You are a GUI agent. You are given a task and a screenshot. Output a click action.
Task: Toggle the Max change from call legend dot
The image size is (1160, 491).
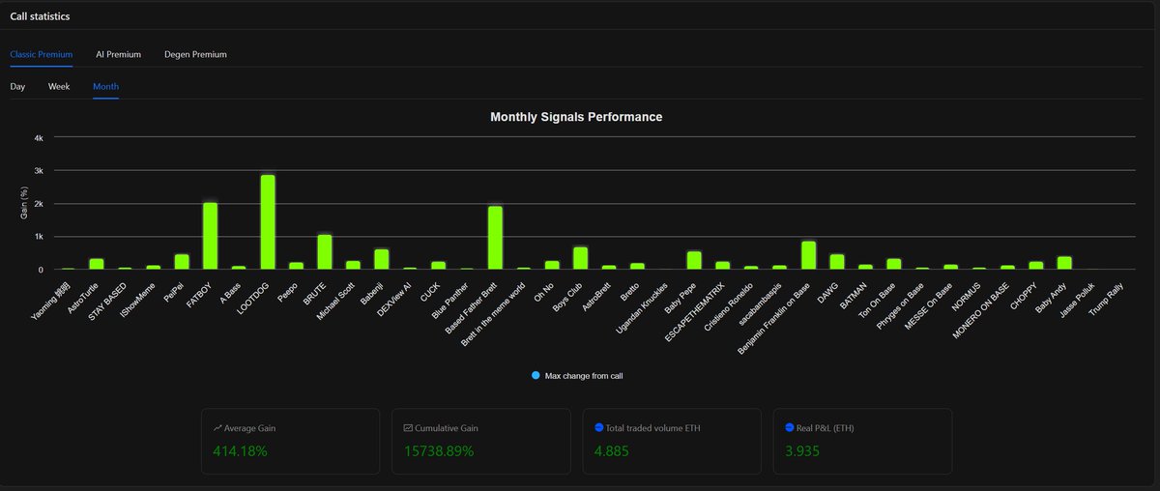pos(536,375)
